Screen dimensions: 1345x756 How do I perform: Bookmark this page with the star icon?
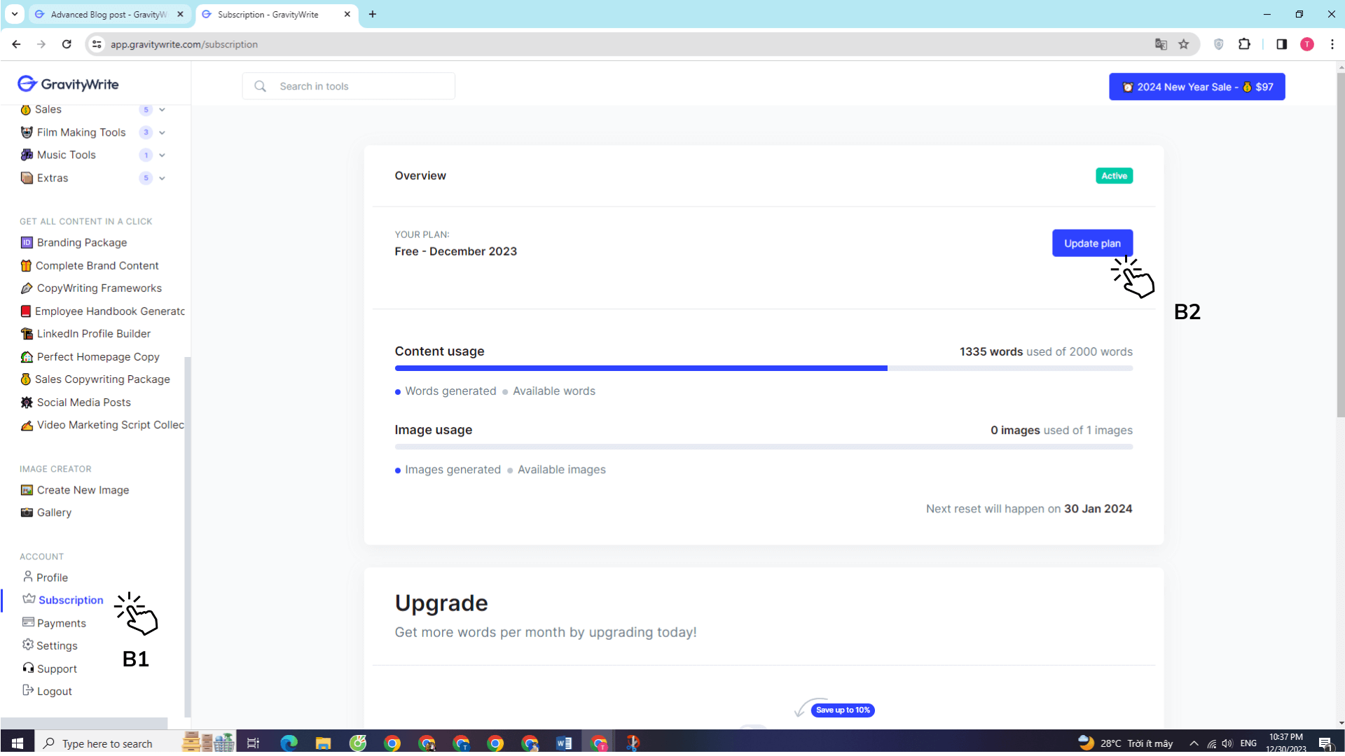coord(1184,44)
